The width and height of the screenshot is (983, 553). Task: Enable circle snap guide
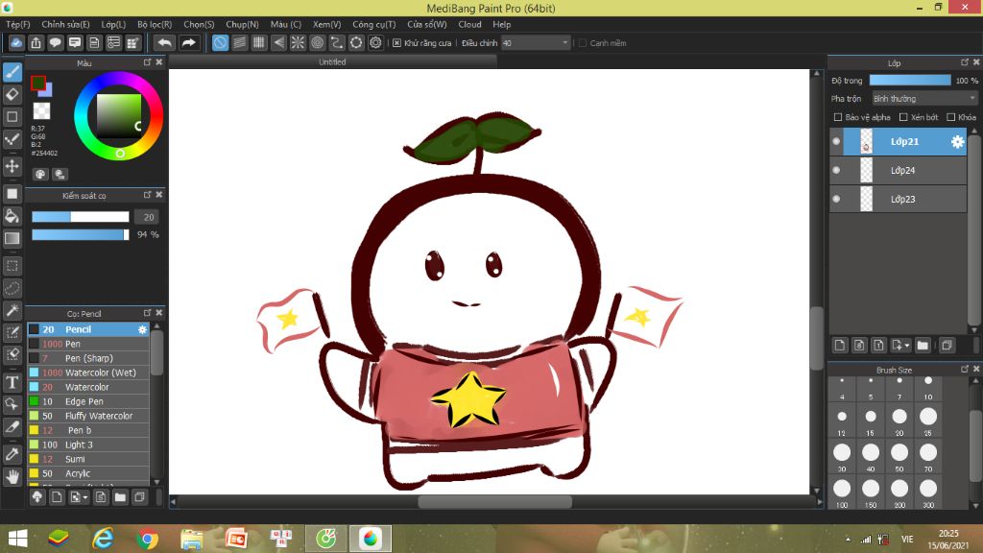pyautogui.click(x=317, y=42)
